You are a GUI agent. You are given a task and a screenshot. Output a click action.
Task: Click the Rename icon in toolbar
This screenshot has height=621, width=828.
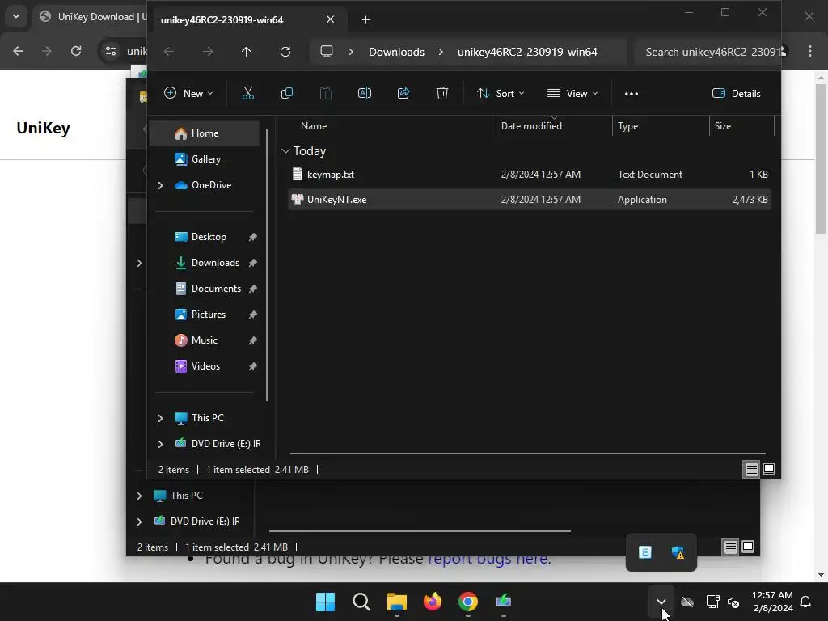pyautogui.click(x=365, y=94)
